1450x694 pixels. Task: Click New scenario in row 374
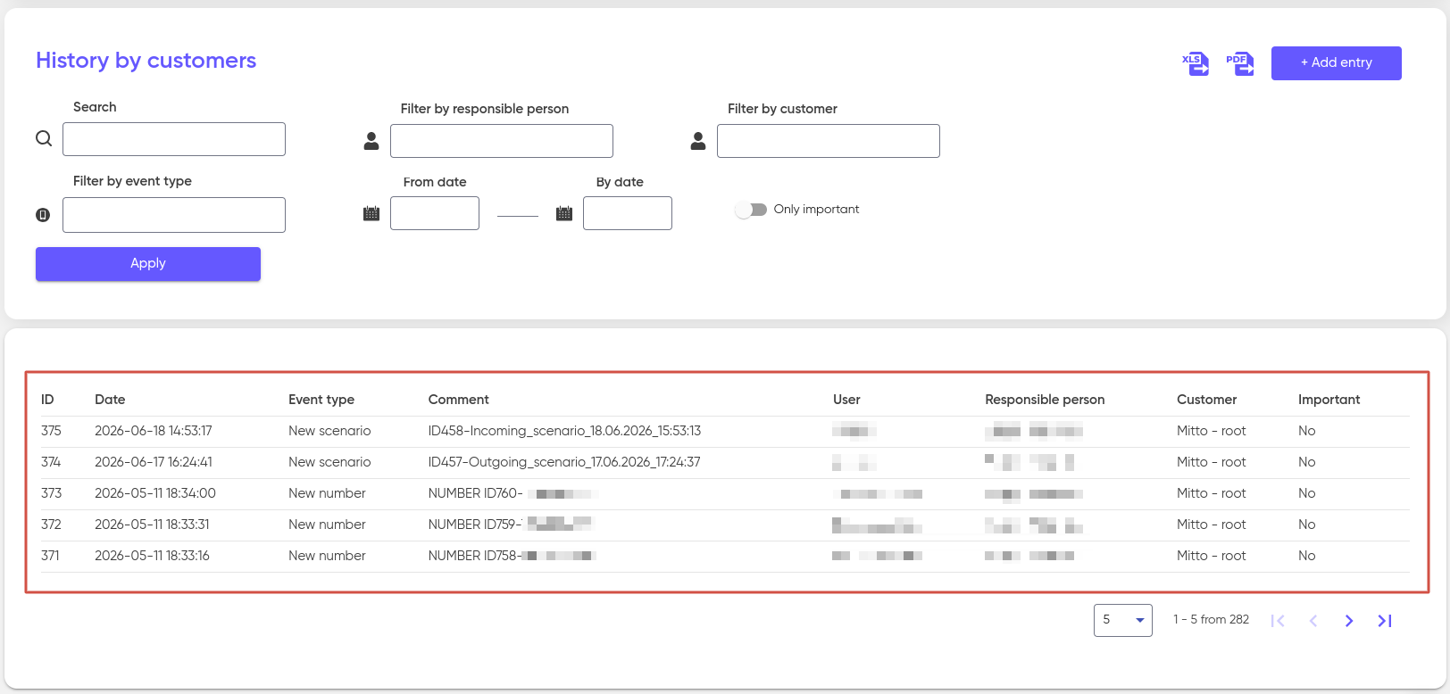329,462
